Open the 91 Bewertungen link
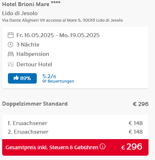 [58, 81]
